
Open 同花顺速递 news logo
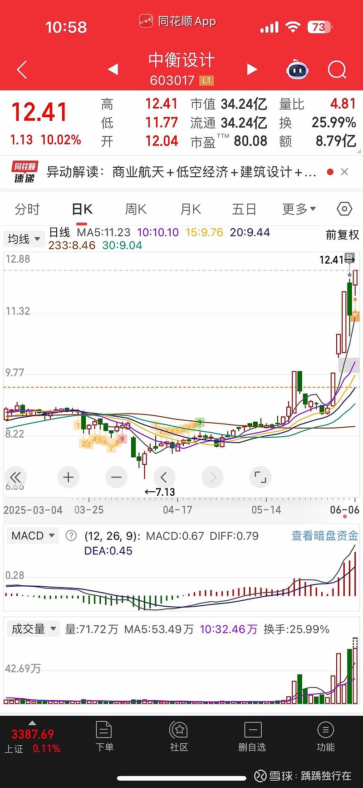[x=25, y=172]
